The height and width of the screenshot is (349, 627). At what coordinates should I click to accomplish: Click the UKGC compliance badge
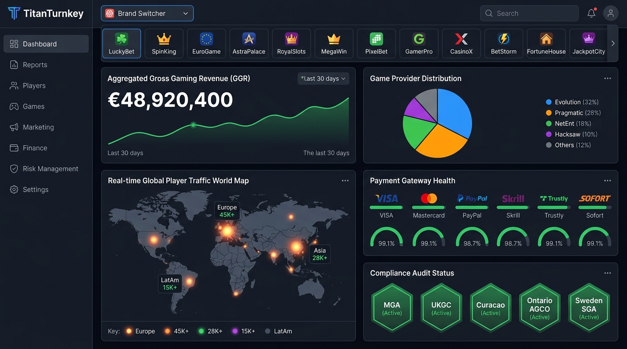point(441,309)
